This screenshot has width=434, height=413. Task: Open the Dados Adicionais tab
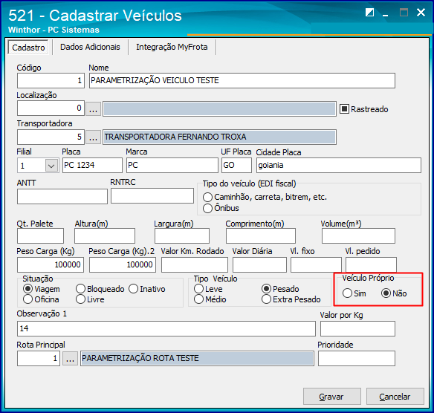tap(90, 47)
